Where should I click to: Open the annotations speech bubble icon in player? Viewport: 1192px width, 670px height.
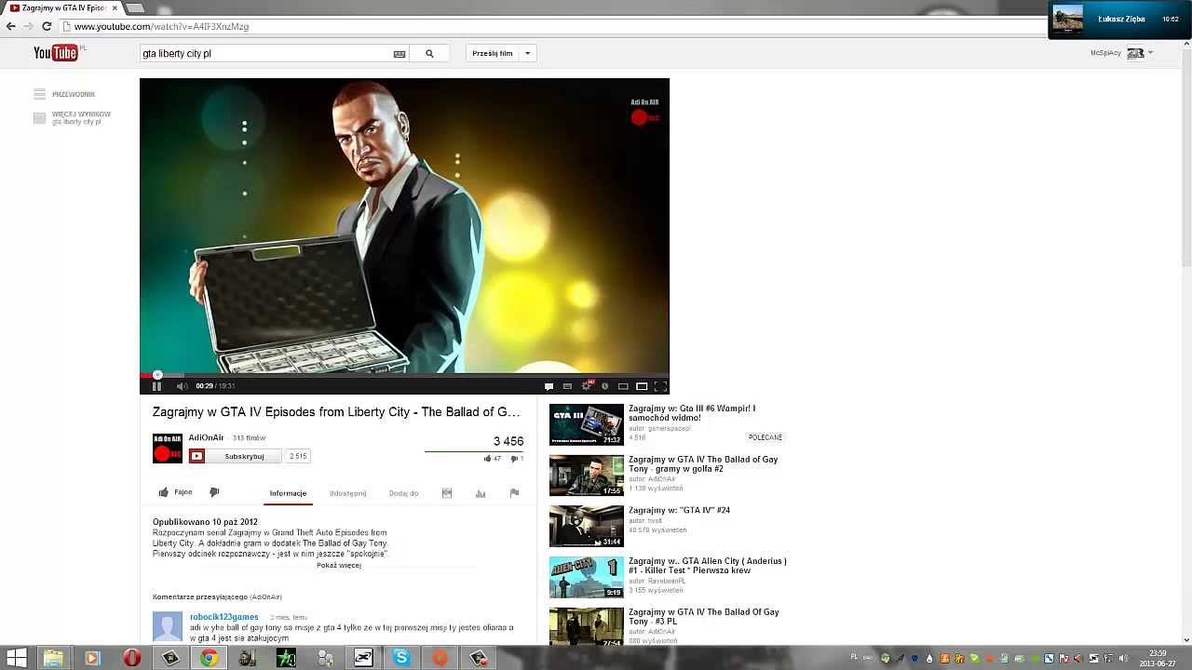point(549,386)
